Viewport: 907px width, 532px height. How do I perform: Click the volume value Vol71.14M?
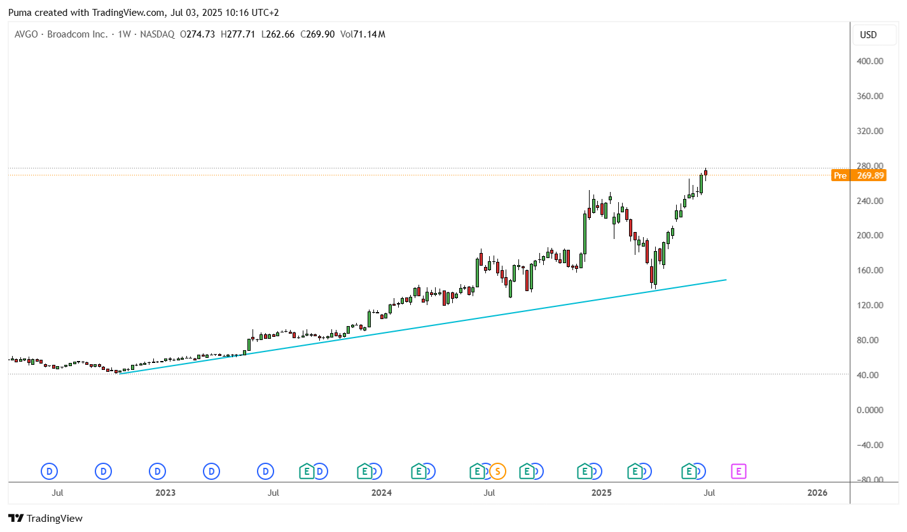363,34
